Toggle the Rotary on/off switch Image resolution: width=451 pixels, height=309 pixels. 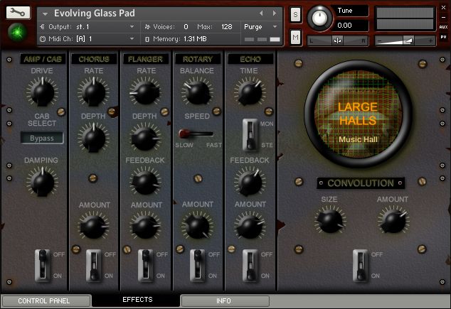198,266
